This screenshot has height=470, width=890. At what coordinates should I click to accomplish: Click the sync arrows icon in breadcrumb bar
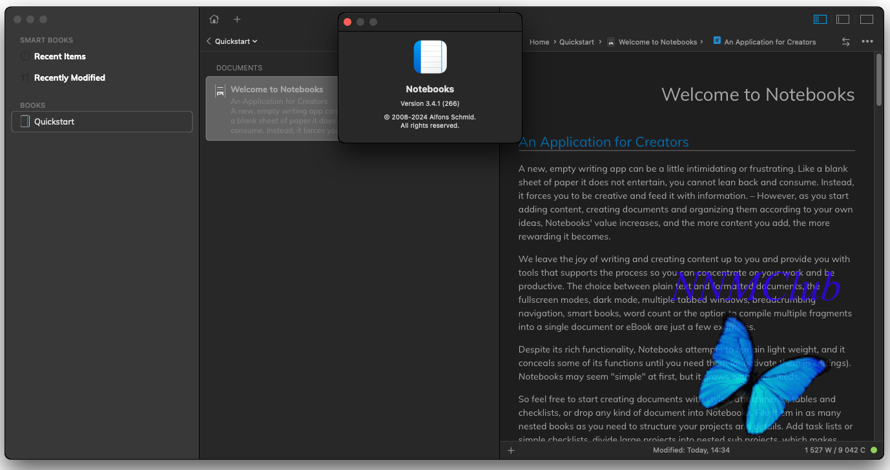pyautogui.click(x=845, y=41)
